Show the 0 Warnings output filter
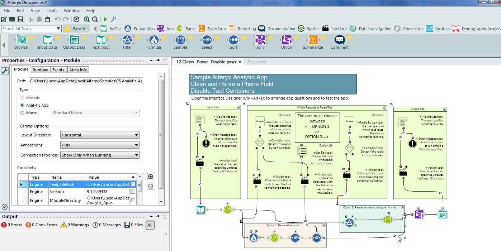501x251 pixels. 75,225
